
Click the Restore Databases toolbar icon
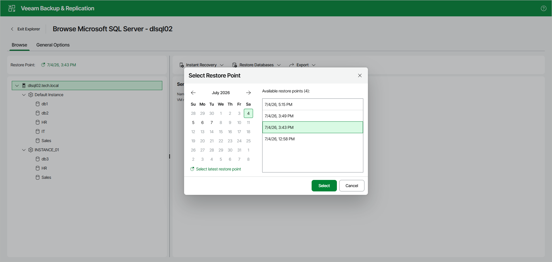pos(235,65)
